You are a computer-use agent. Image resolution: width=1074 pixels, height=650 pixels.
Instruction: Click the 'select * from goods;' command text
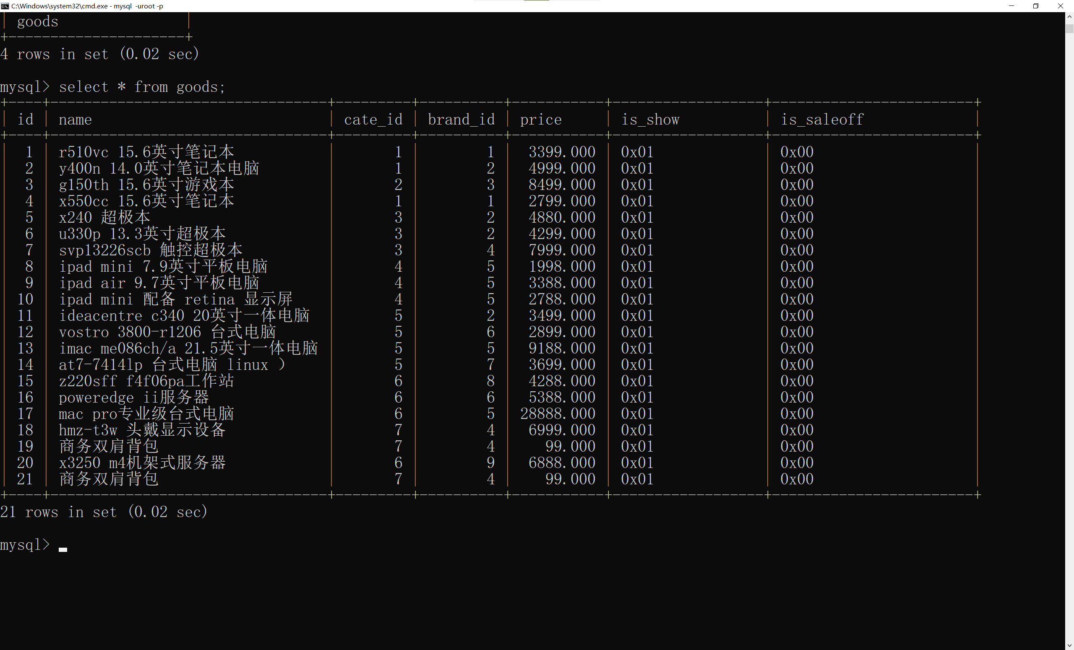142,87
